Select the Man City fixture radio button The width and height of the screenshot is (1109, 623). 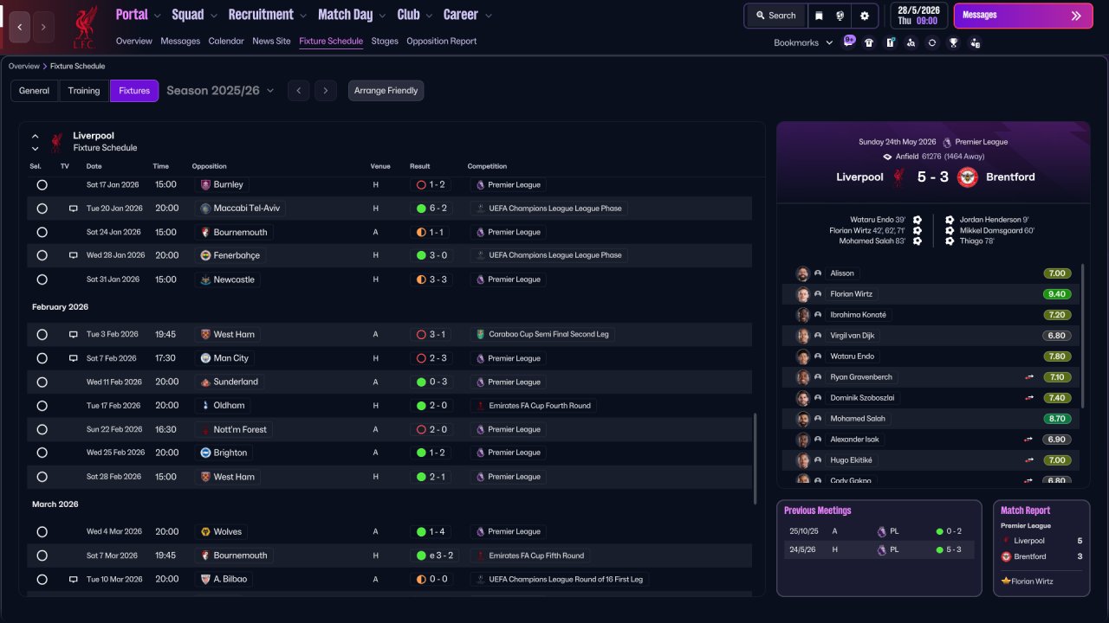tap(42, 358)
